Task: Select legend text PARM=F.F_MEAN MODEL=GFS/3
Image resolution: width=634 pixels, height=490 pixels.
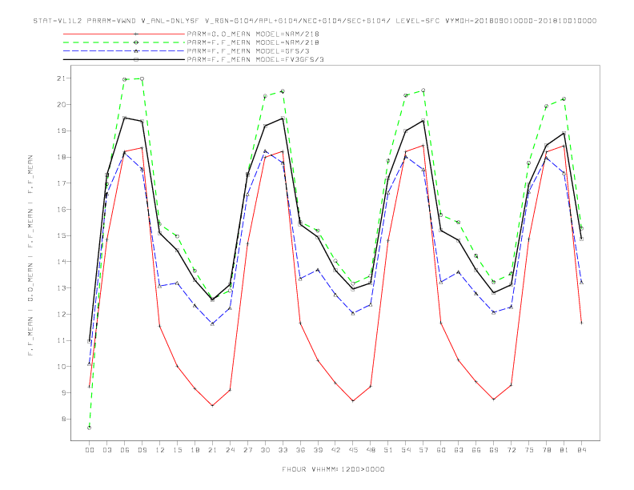Action: [248, 51]
